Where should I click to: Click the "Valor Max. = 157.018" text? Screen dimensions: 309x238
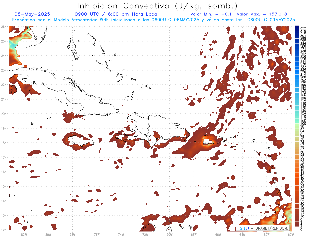(x=262, y=14)
